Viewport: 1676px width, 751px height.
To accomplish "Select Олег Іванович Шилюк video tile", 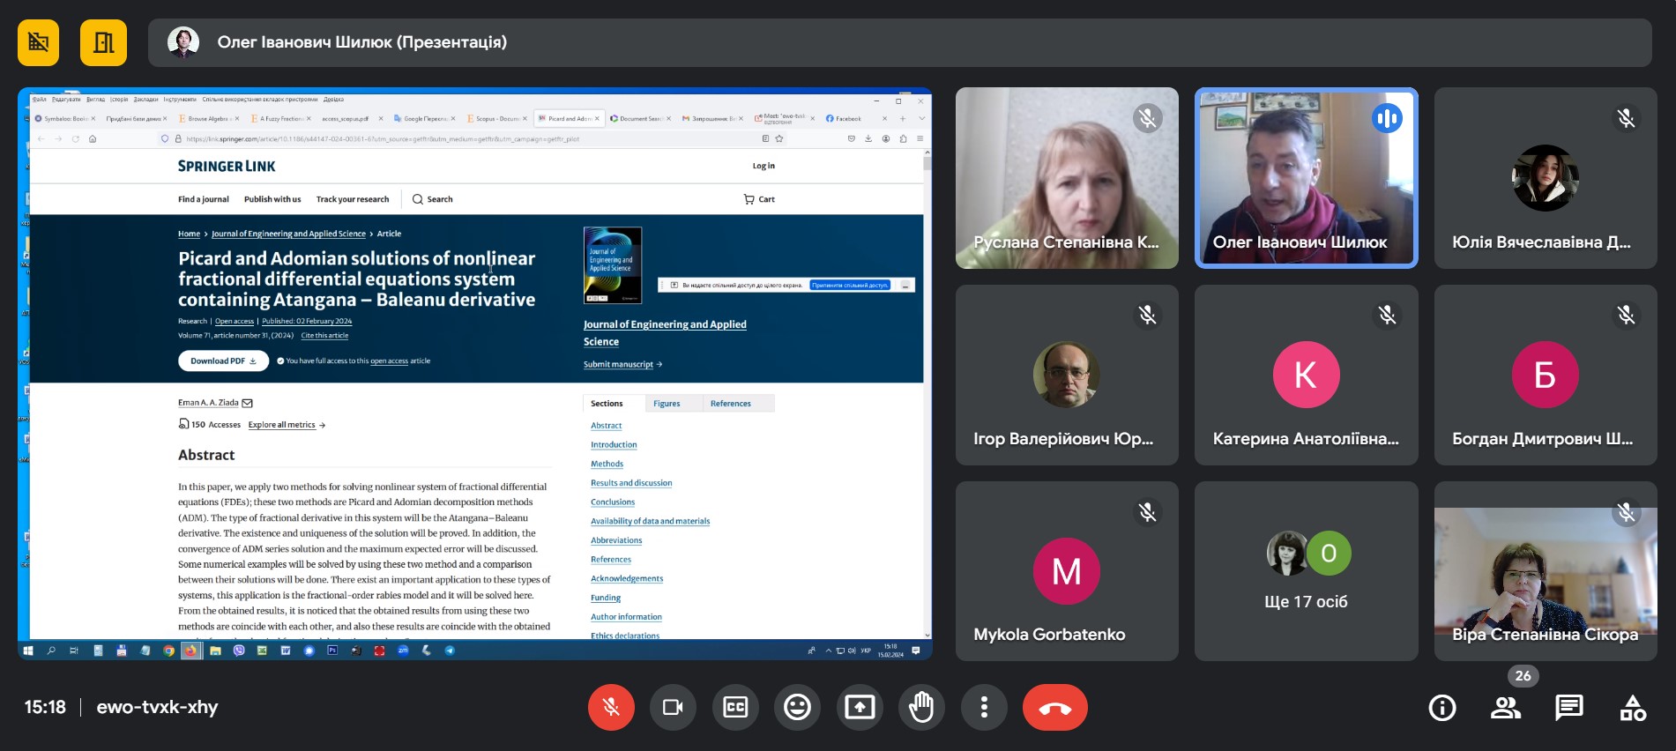I will pyautogui.click(x=1306, y=178).
